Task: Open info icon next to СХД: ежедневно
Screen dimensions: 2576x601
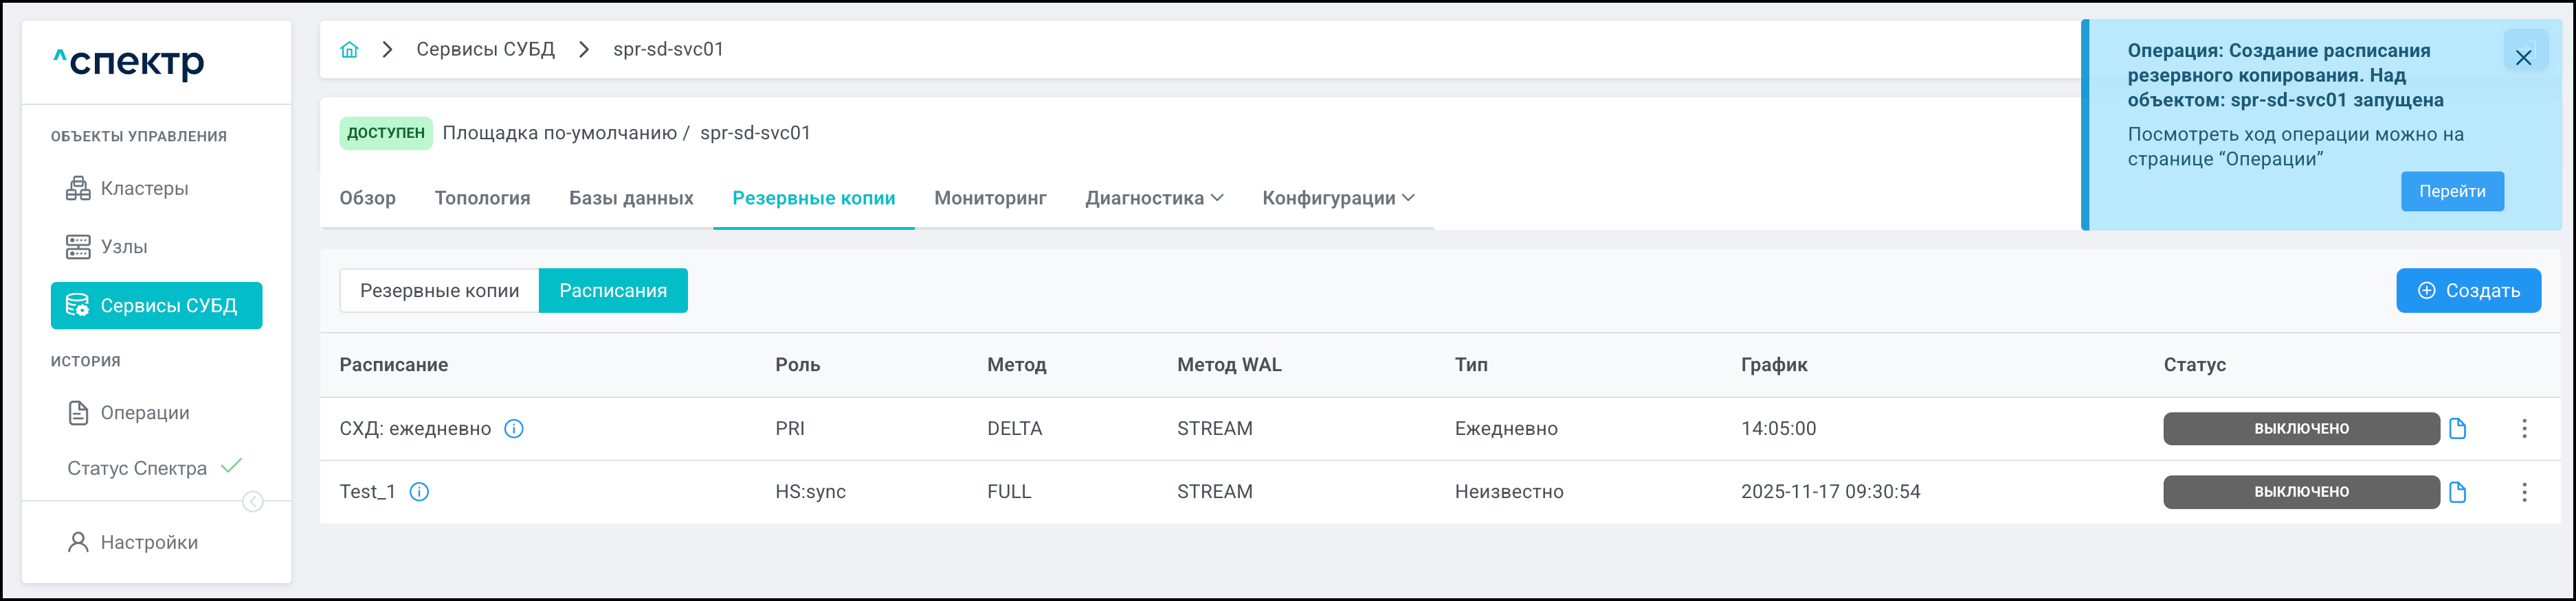Action: click(x=514, y=429)
